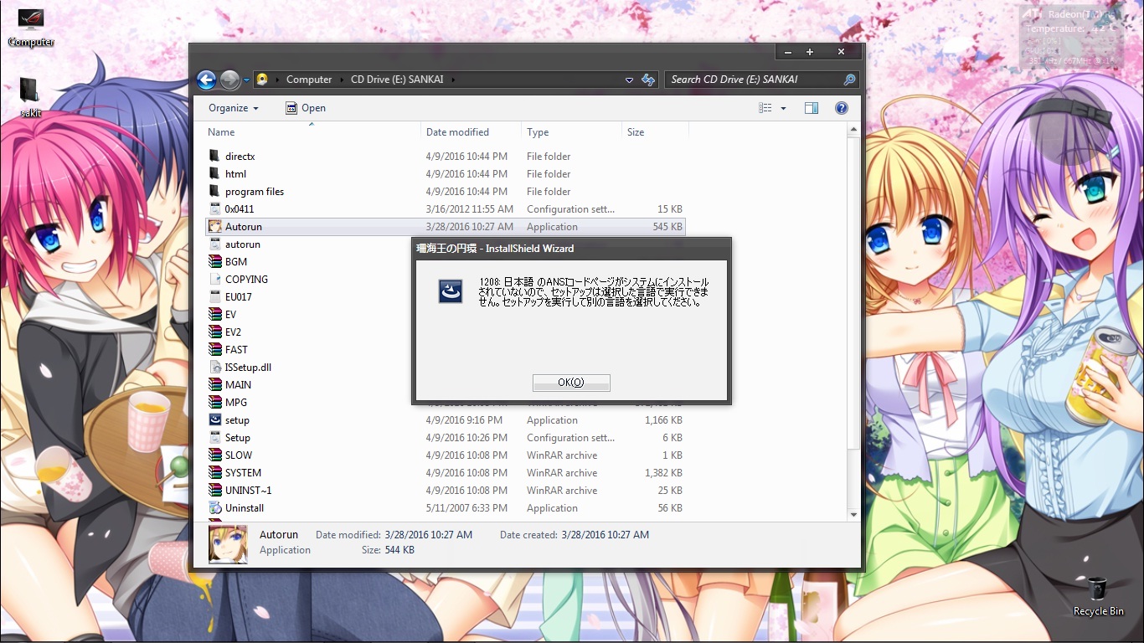Screen dimensions: 1144x643
Task: Select the Uninstall application file
Action: 244,508
